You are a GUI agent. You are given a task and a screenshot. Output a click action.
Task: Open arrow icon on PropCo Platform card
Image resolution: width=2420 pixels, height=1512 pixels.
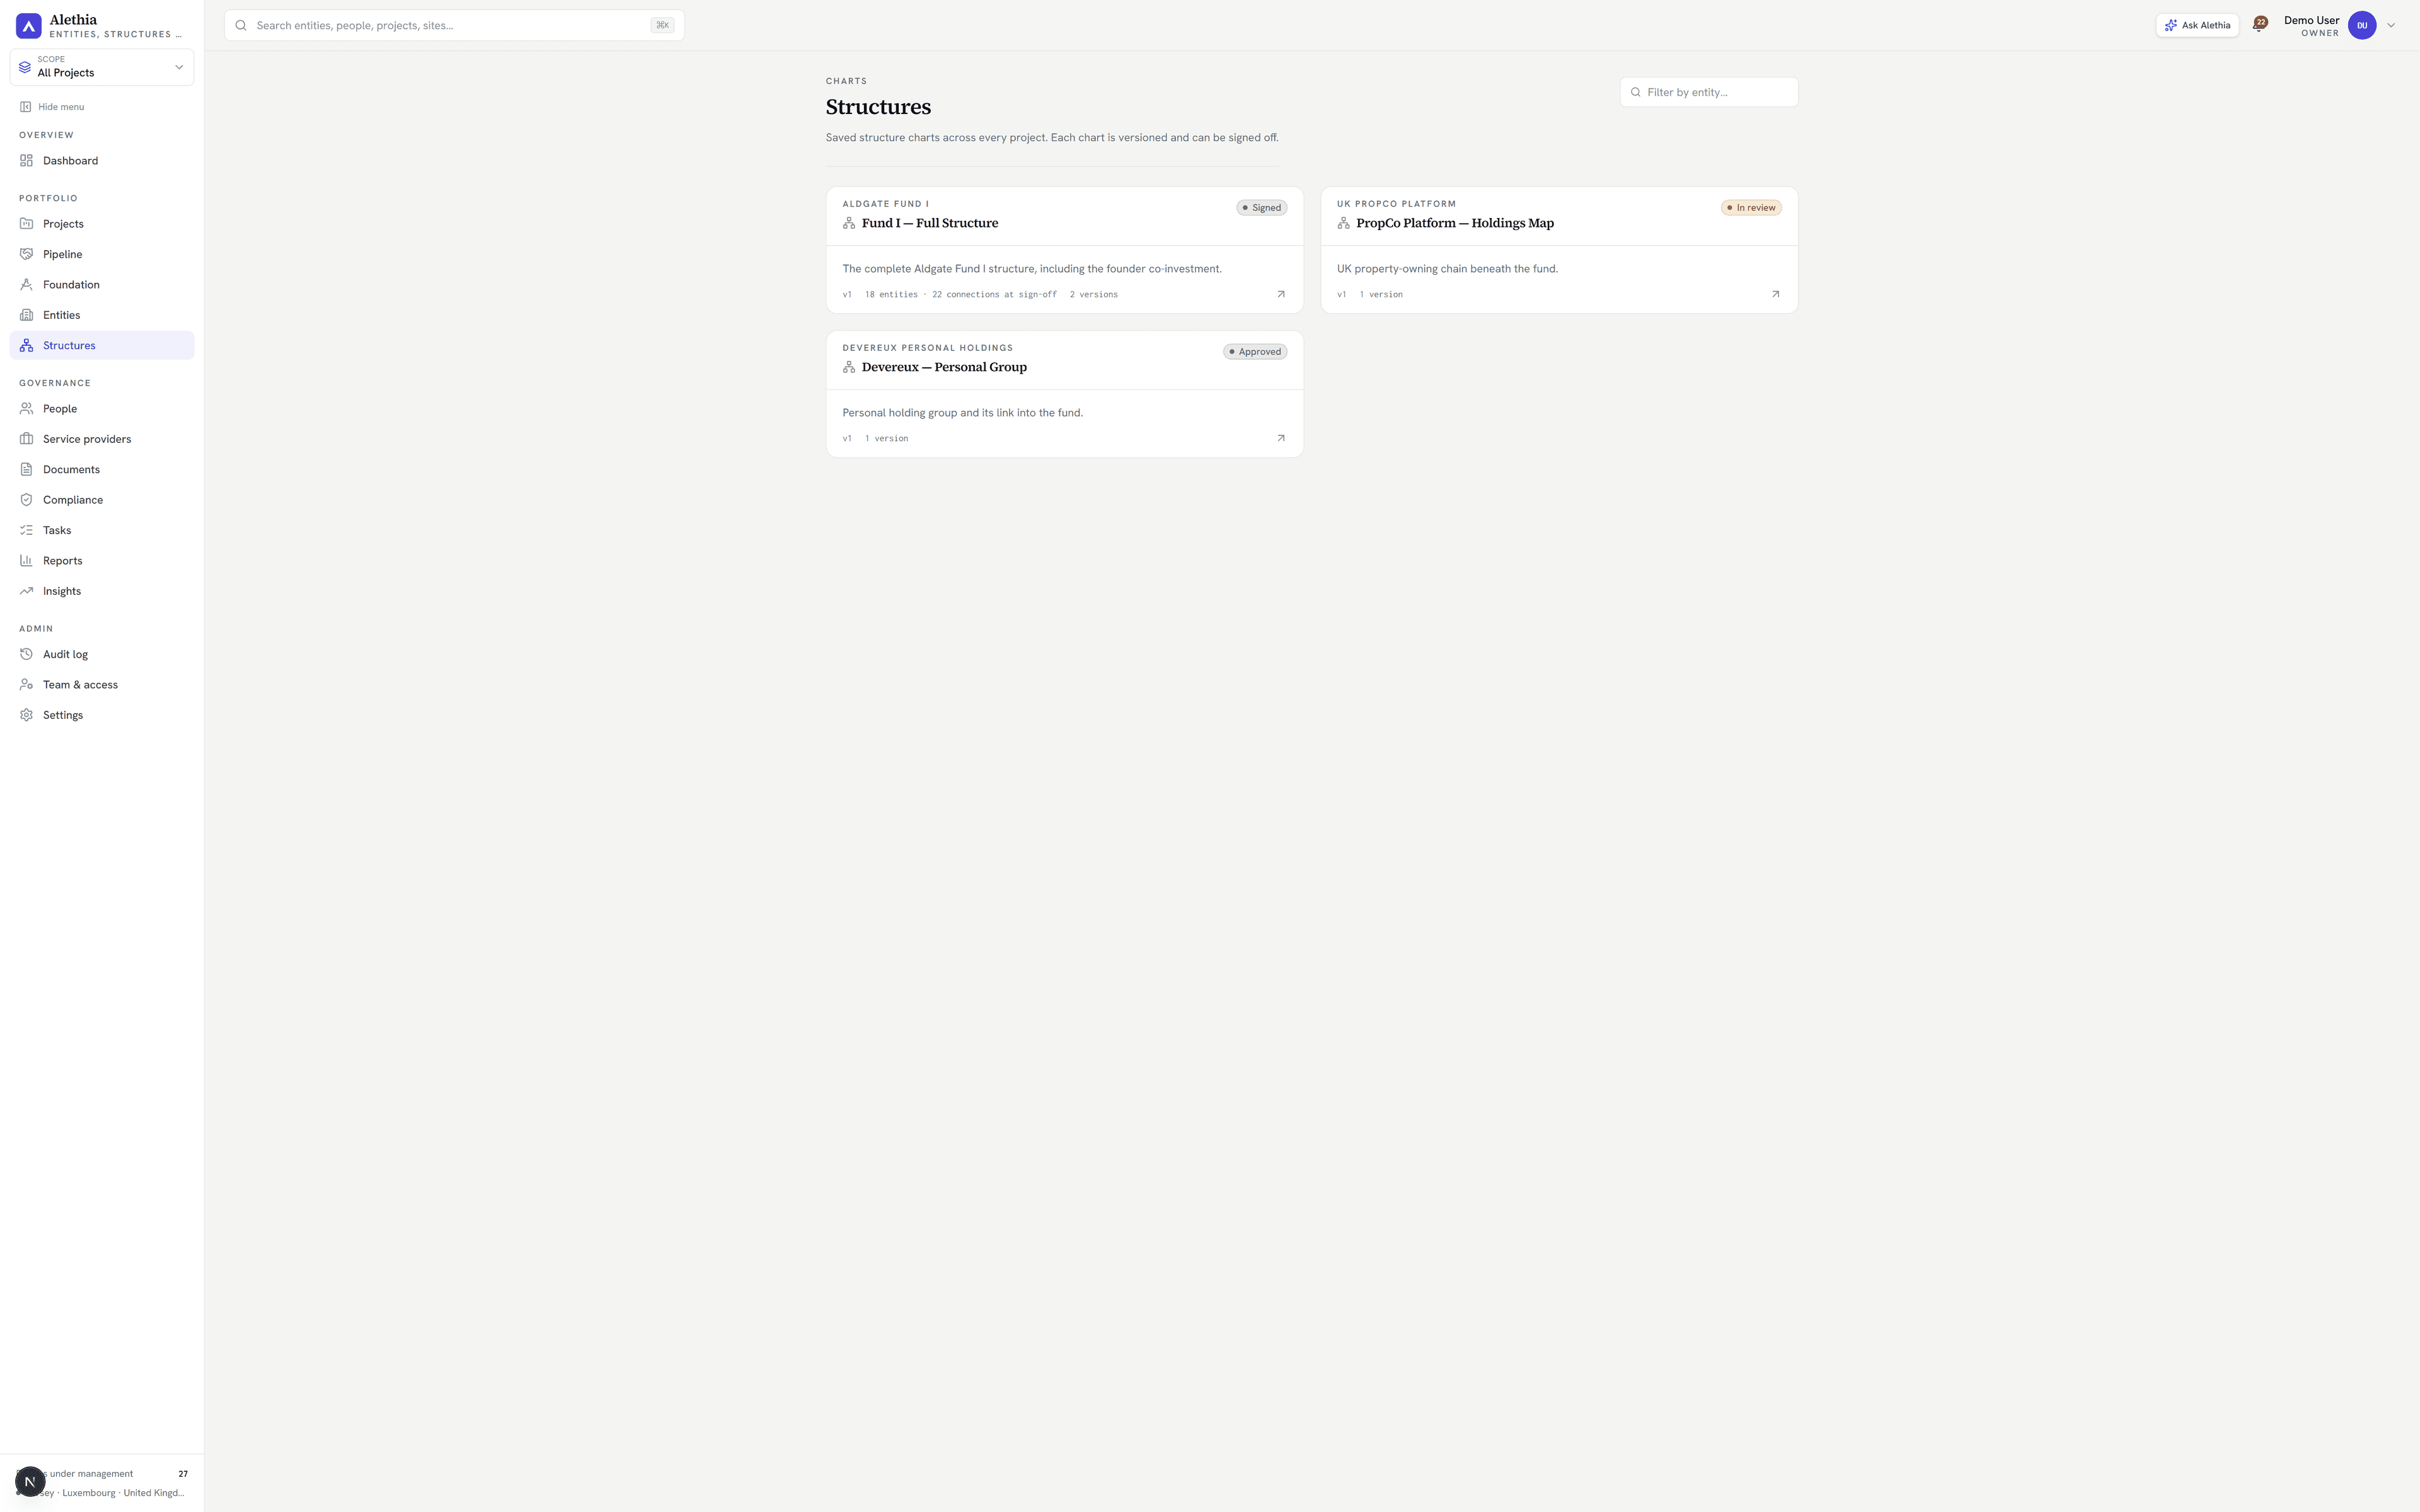point(1776,294)
